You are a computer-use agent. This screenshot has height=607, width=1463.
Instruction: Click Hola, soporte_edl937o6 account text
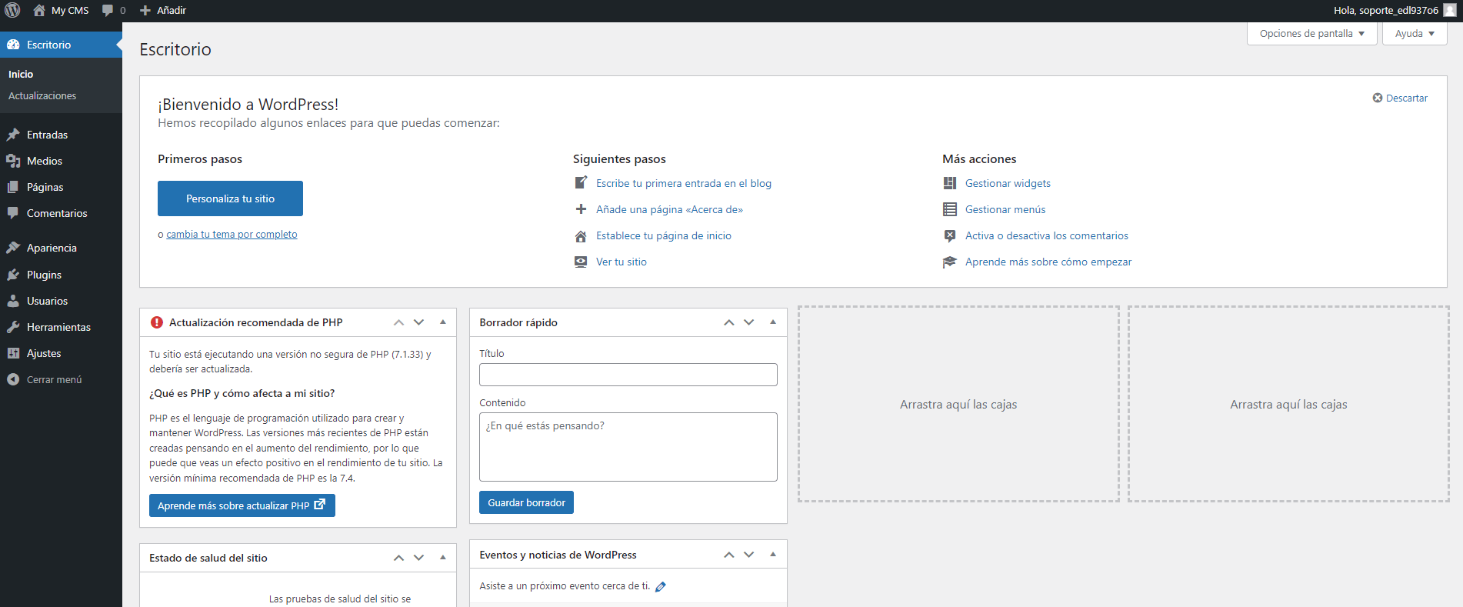tap(1386, 10)
